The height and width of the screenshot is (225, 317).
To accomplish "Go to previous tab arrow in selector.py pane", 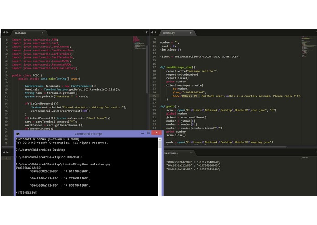I will (x=152, y=32).
